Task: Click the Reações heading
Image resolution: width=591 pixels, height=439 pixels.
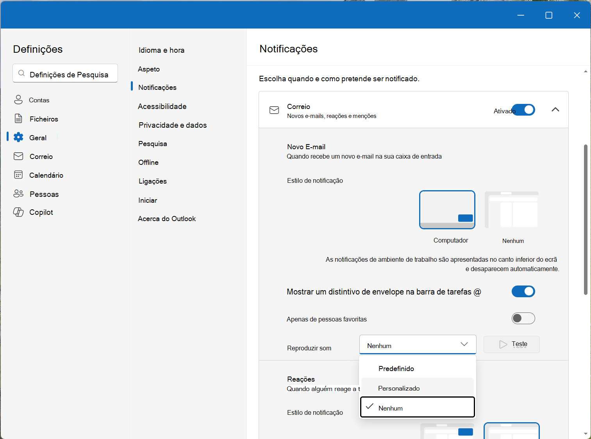Action: tap(301, 379)
